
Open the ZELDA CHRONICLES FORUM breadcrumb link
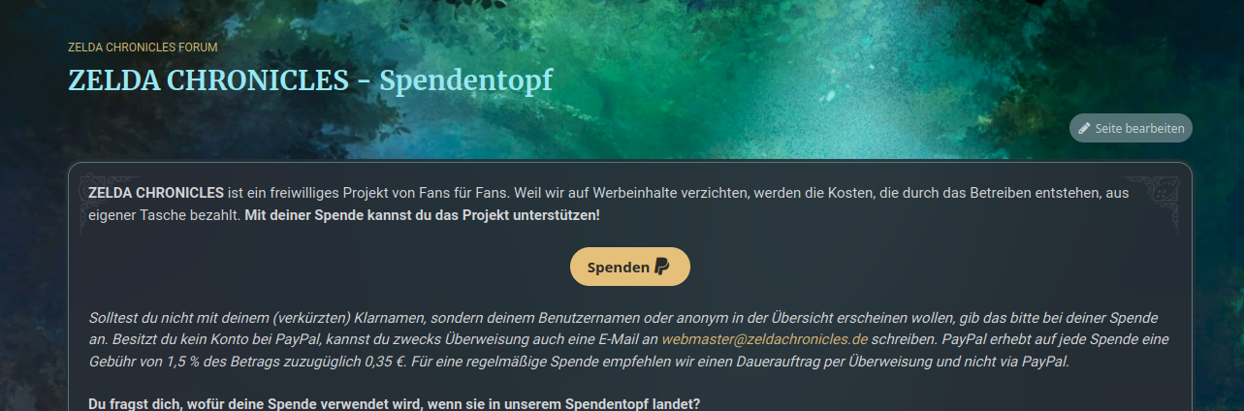[x=143, y=47]
